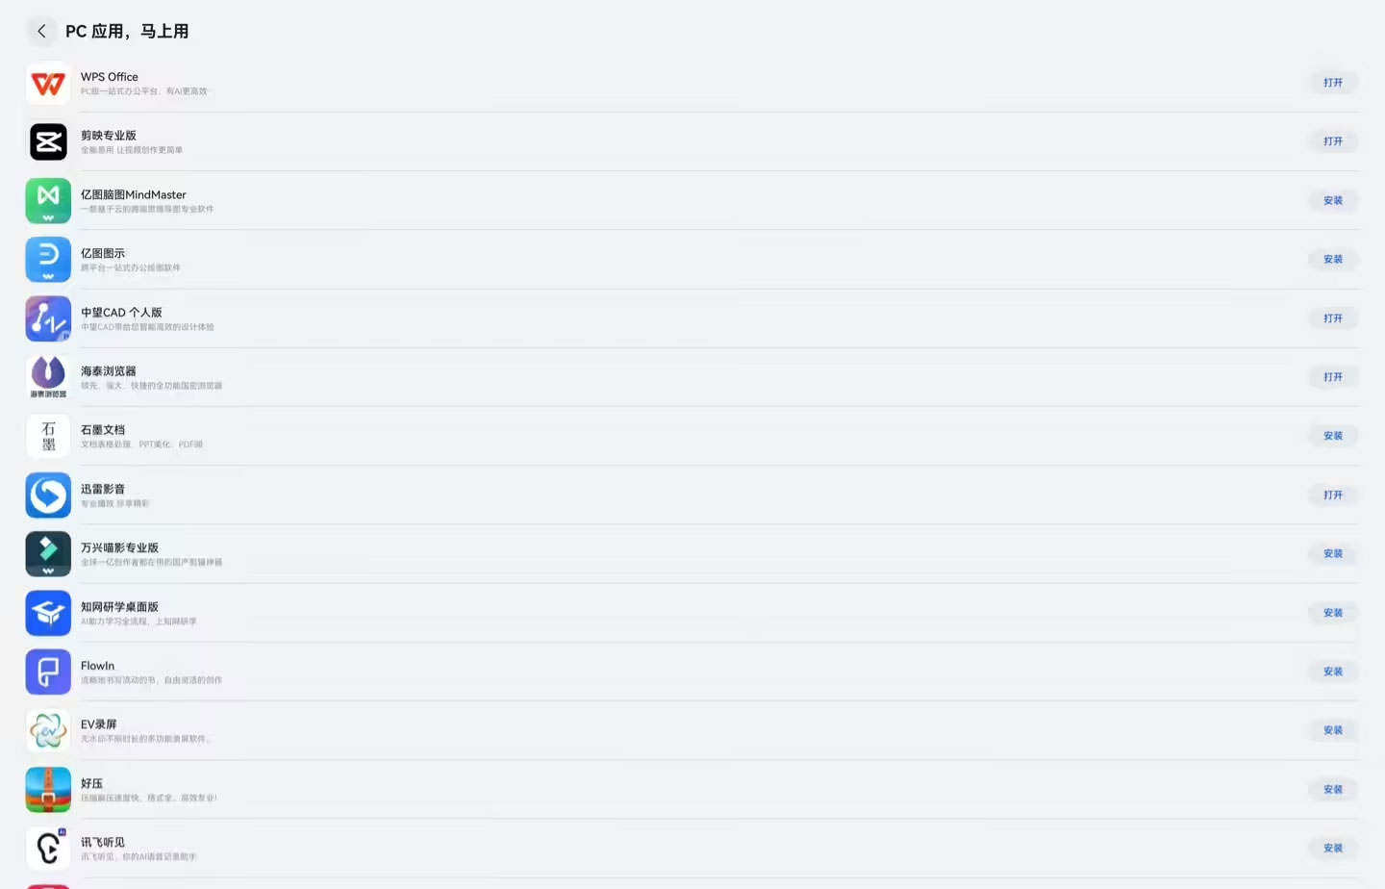Select the 亿图脑图MindMaster app icon
This screenshot has width=1385, height=889.
click(48, 201)
